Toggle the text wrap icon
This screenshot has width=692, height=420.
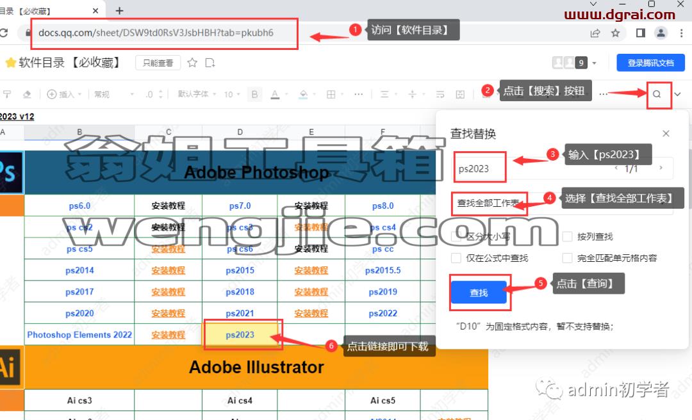(440, 94)
